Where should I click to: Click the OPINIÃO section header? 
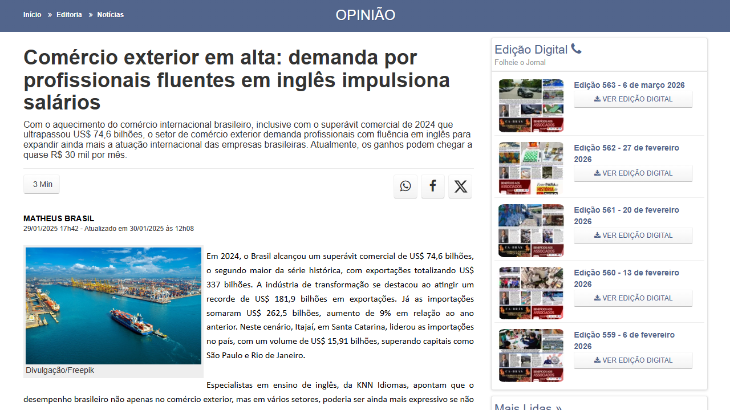(365, 15)
